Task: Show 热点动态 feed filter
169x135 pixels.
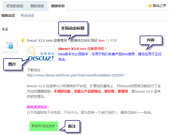Action: [27, 15]
